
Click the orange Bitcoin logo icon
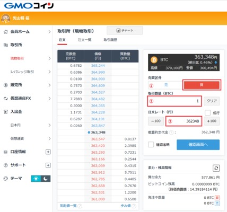[x=154, y=60]
